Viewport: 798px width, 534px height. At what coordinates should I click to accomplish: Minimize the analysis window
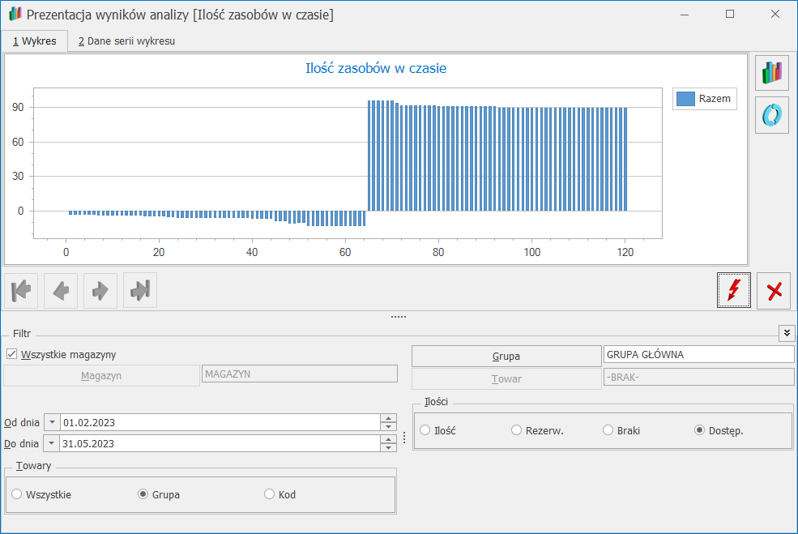(685, 15)
